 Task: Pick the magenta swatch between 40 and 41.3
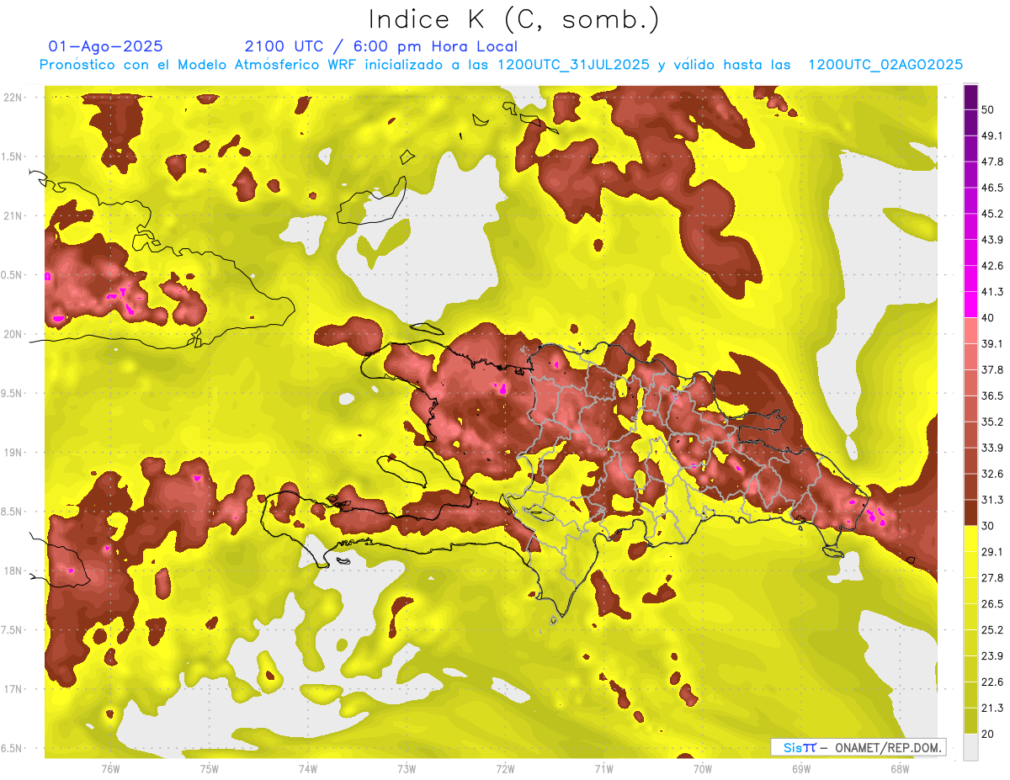point(971,305)
